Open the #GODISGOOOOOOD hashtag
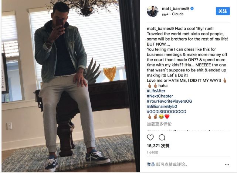237x173 pixels. [166, 112]
